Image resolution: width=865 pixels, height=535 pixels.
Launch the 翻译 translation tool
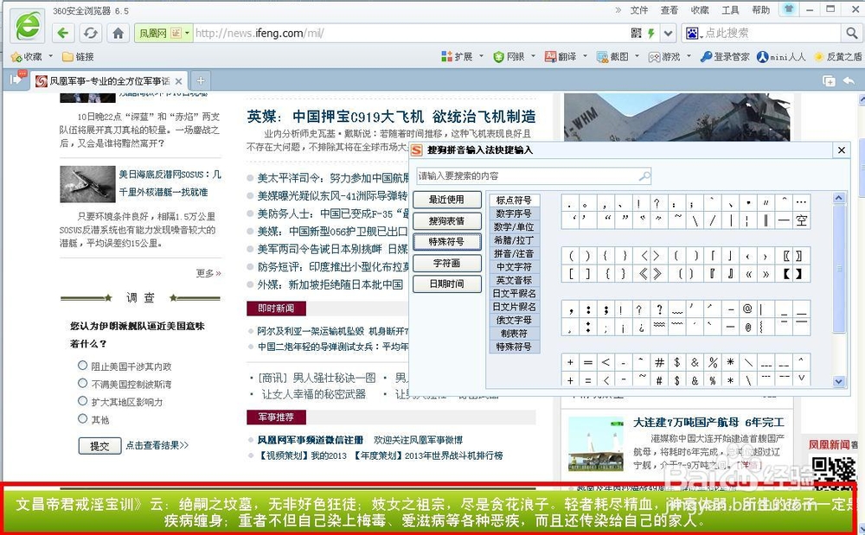click(562, 54)
